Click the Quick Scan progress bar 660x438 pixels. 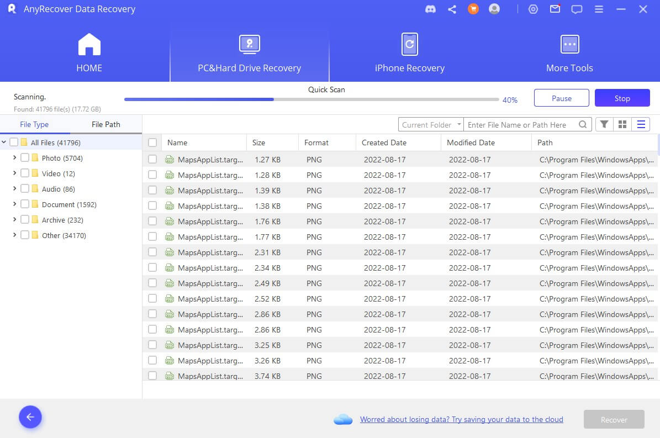[x=309, y=99]
